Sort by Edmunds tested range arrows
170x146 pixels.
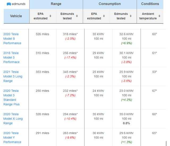77,16
